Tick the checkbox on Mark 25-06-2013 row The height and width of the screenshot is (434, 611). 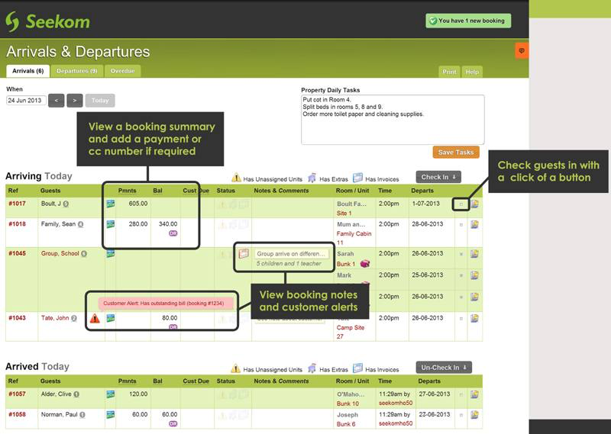pos(461,275)
